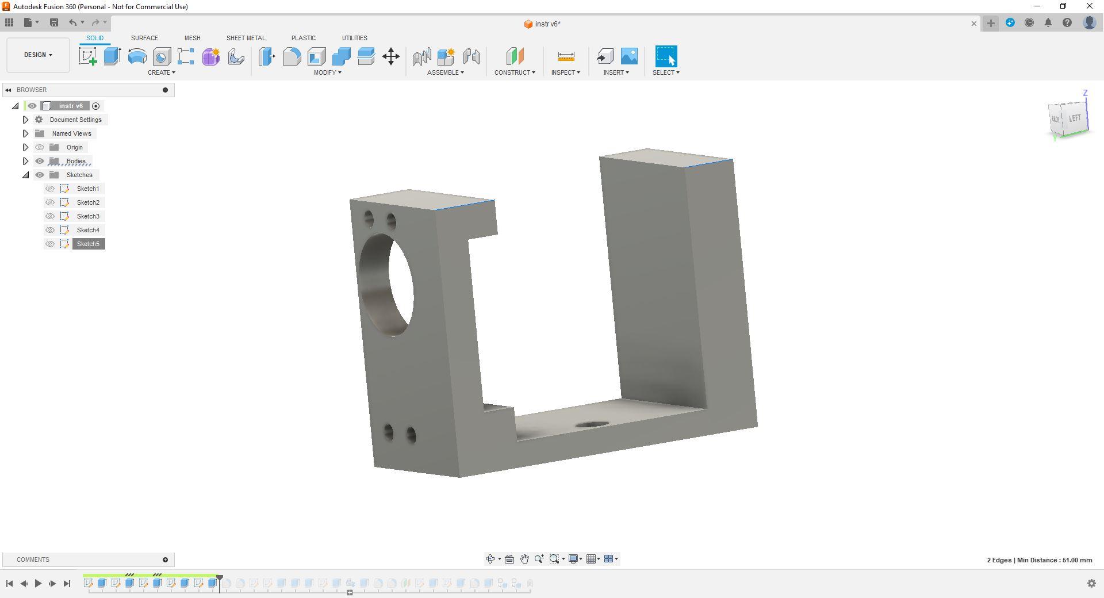The width and height of the screenshot is (1104, 598).
Task: Switch to the PLASTIC tab
Action: 304,38
